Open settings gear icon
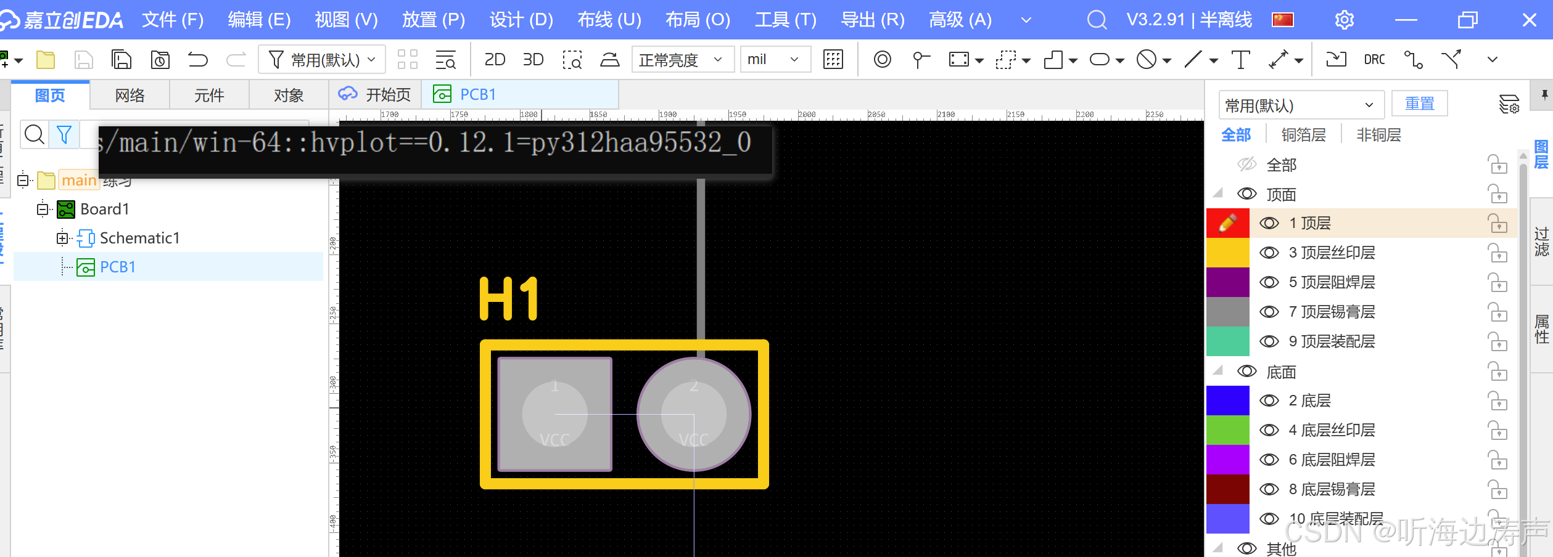 click(x=1345, y=20)
